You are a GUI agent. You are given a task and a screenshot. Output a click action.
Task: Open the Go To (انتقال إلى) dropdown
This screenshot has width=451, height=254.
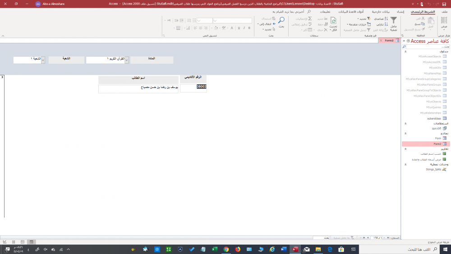coord(267,24)
